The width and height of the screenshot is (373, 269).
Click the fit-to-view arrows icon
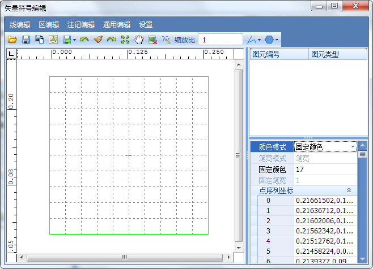[x=125, y=40]
